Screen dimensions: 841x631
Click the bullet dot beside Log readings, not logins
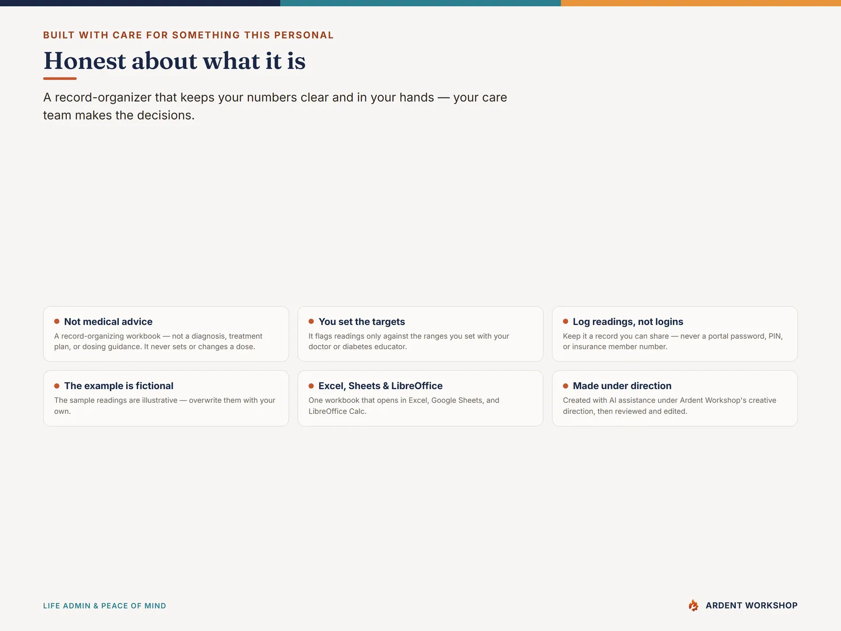pos(566,321)
